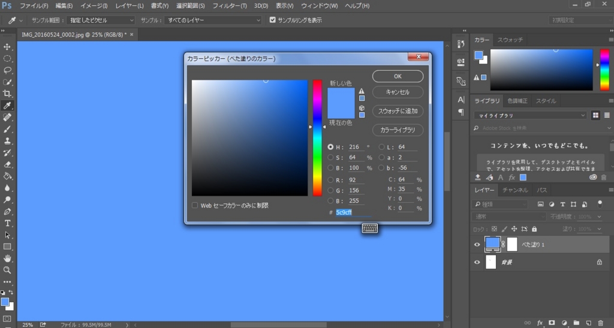Select the G green radio button

(330, 190)
